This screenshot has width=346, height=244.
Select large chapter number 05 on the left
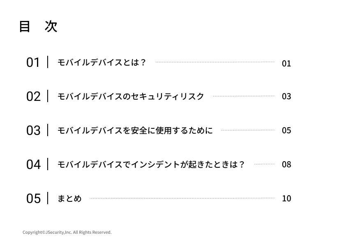33,198
